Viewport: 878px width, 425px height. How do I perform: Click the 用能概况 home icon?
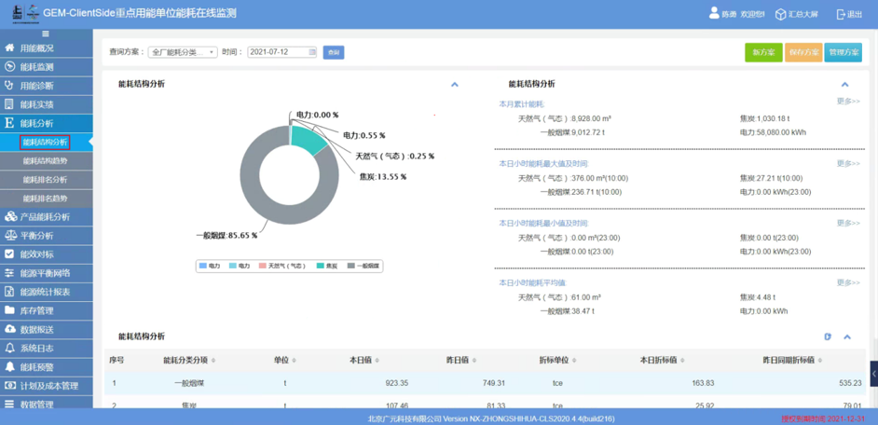(x=9, y=48)
